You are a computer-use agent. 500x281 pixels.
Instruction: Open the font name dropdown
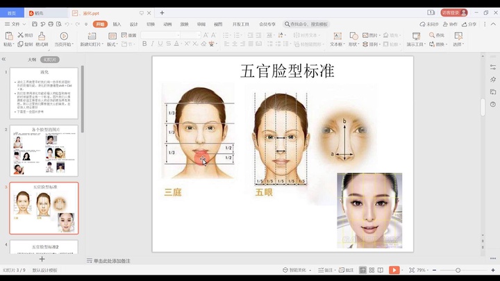point(178,35)
